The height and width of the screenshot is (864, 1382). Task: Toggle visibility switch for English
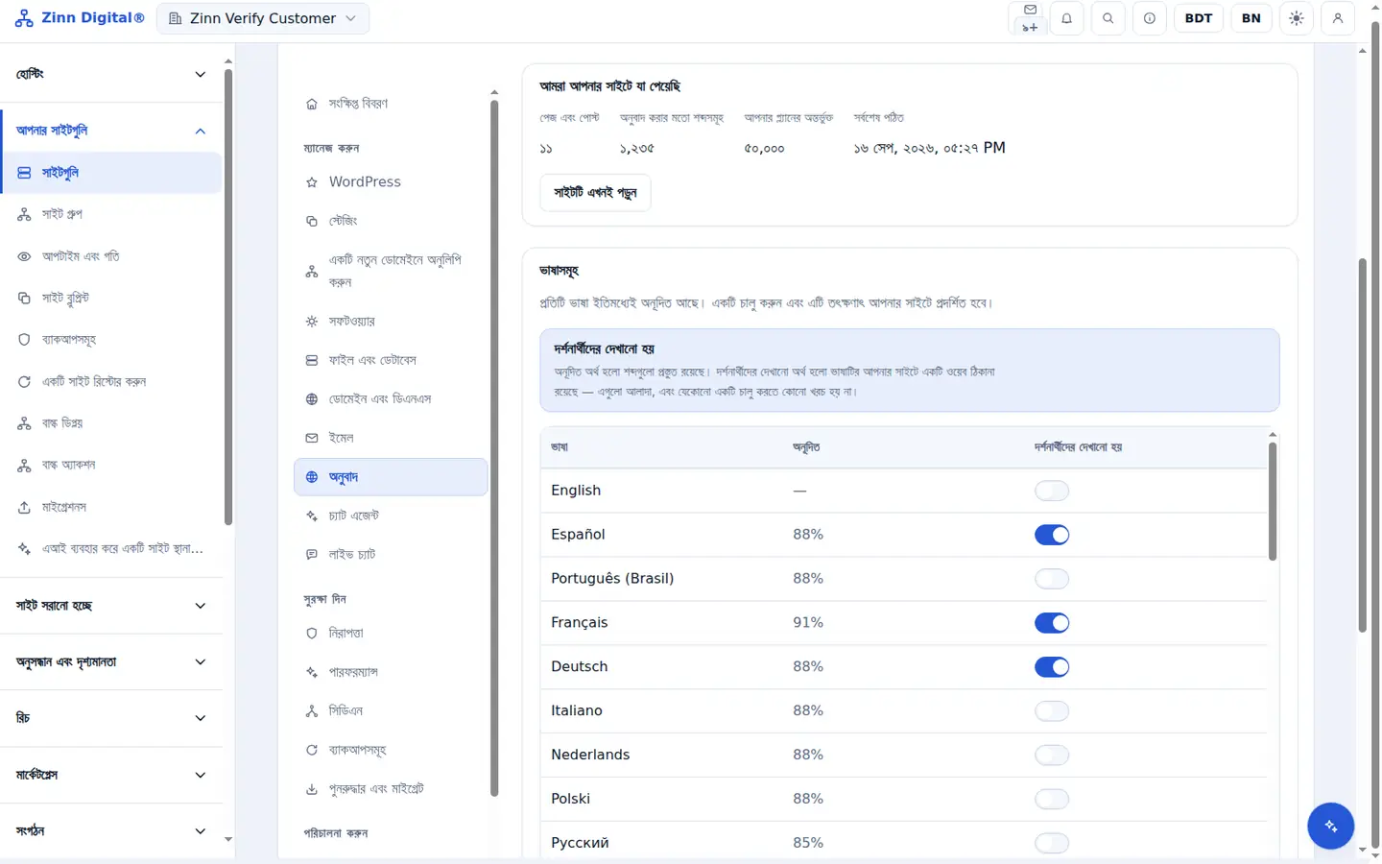(x=1052, y=491)
